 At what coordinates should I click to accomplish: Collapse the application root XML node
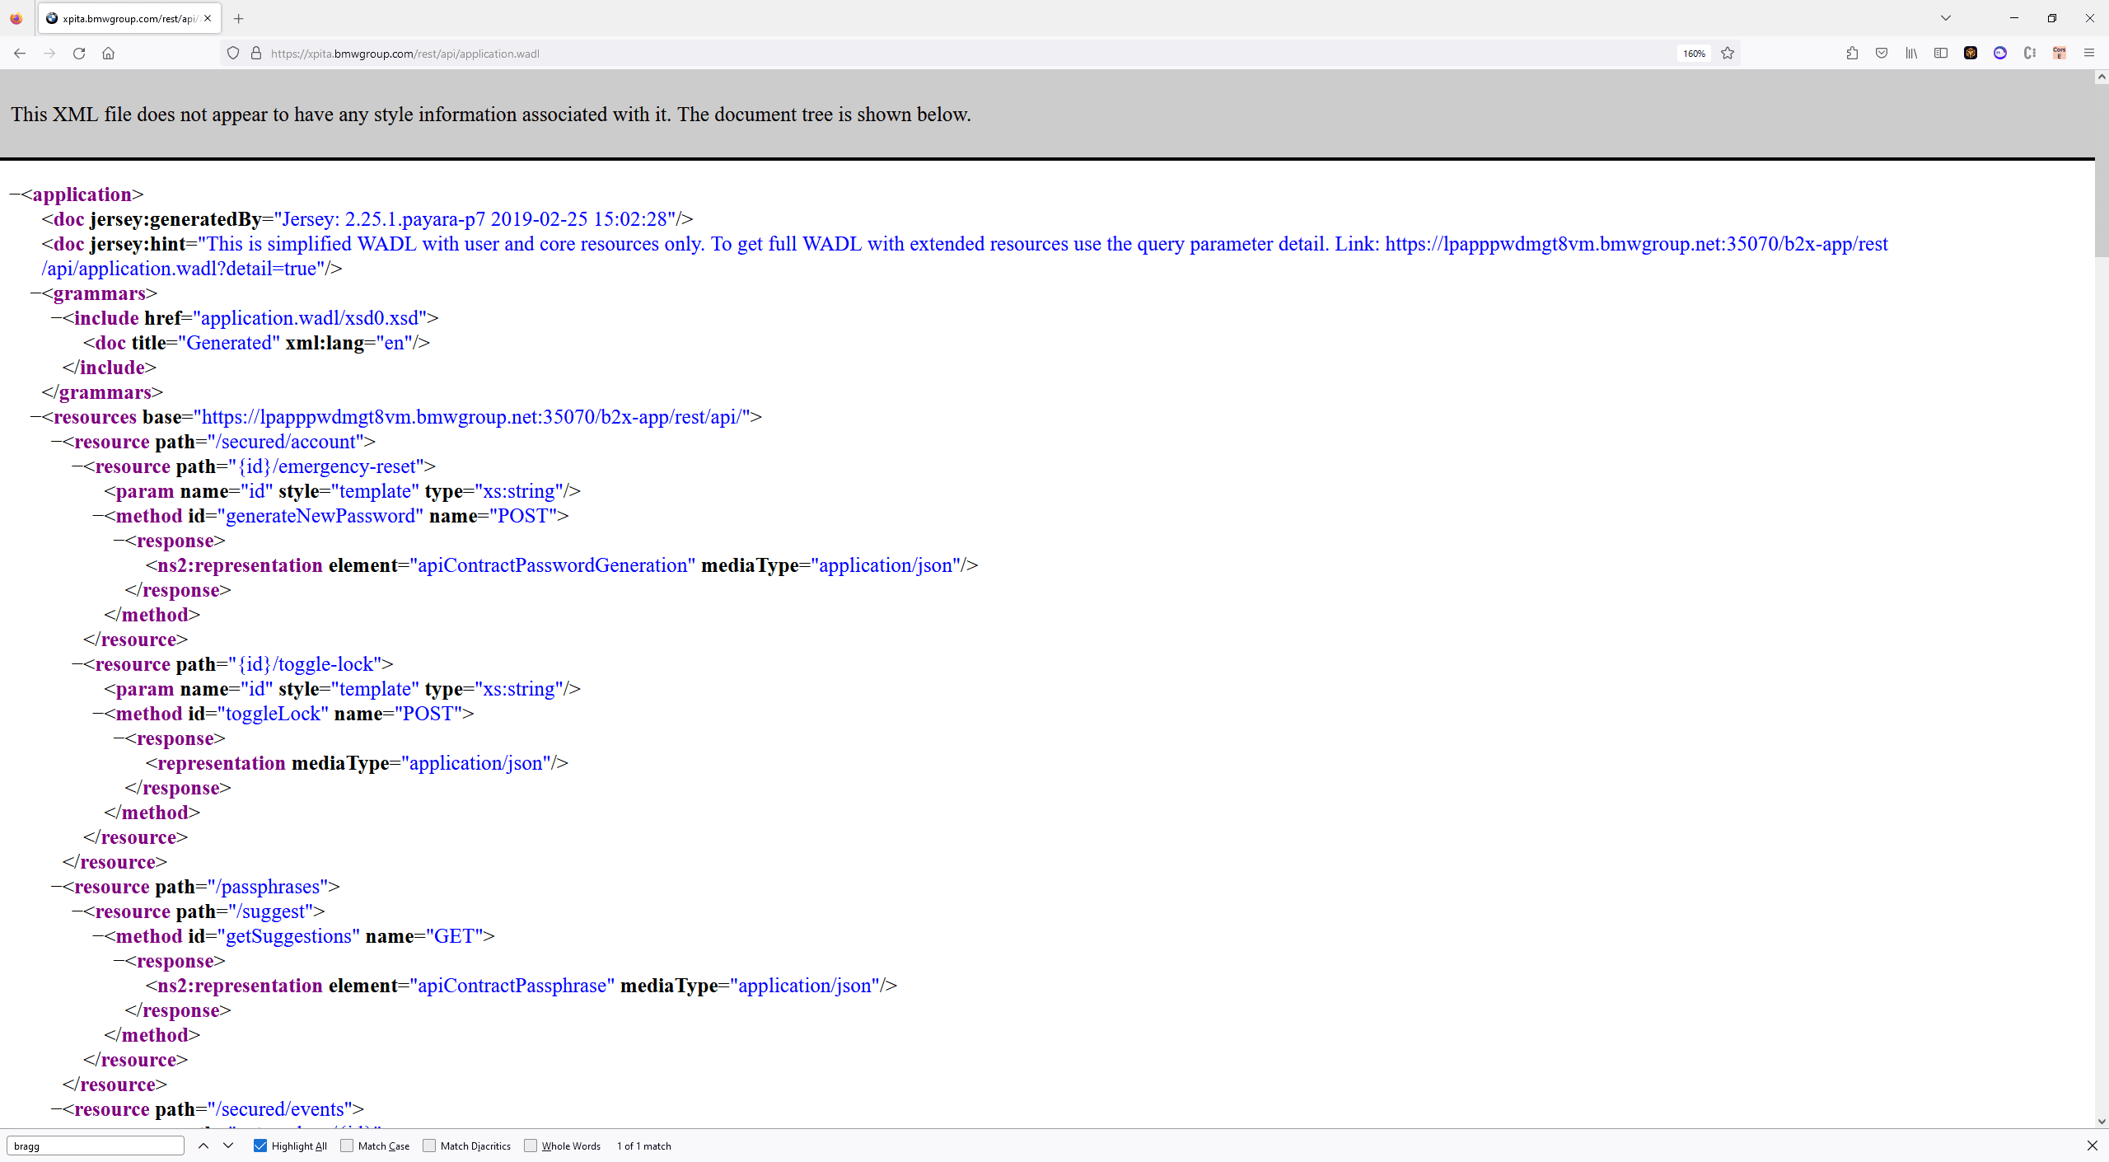[x=15, y=194]
